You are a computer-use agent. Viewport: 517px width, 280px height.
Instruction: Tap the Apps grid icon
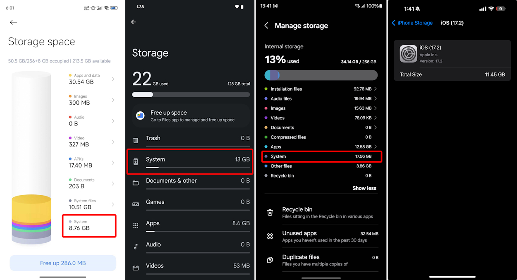[136, 225]
